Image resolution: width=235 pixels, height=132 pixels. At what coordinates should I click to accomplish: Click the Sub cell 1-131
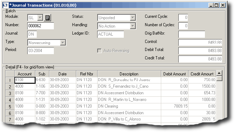tap(42, 100)
